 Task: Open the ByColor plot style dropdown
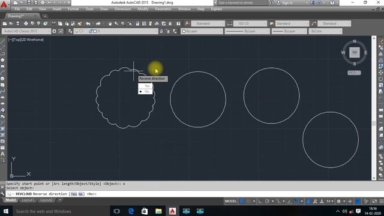pos(325,31)
